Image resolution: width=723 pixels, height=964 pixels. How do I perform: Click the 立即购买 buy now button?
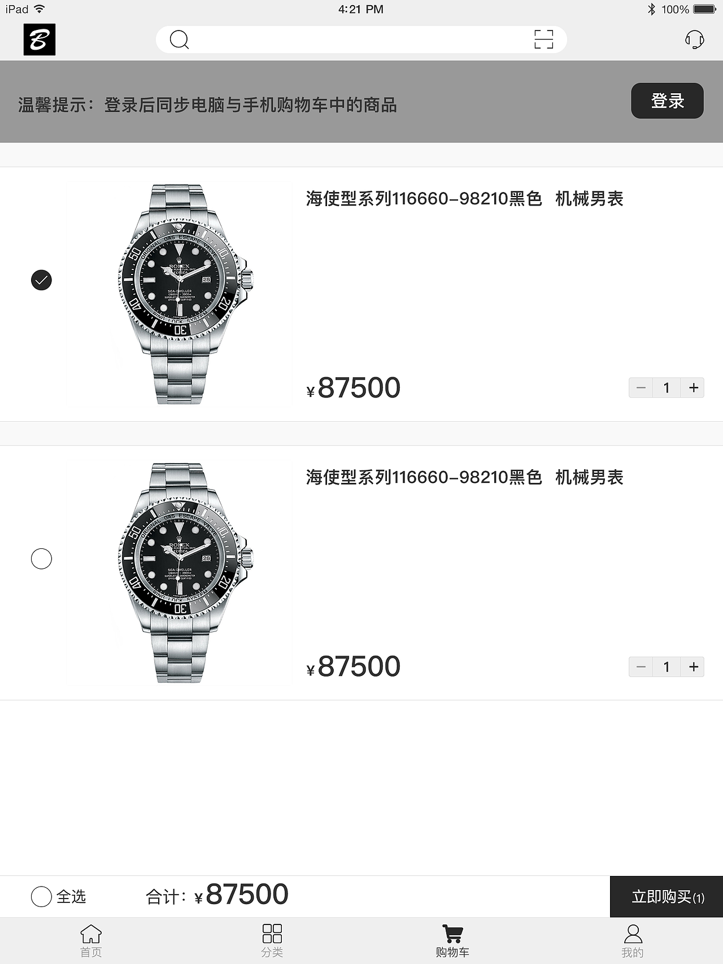click(x=667, y=896)
